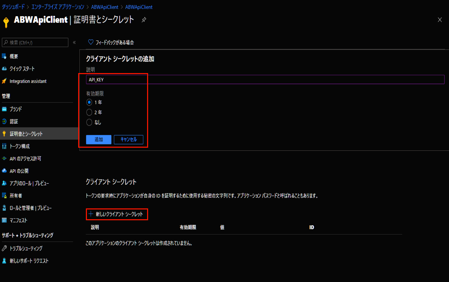Go to エンタープライズ アプリケーション breadcrumb
The height and width of the screenshot is (282, 449).
pyautogui.click(x=58, y=7)
